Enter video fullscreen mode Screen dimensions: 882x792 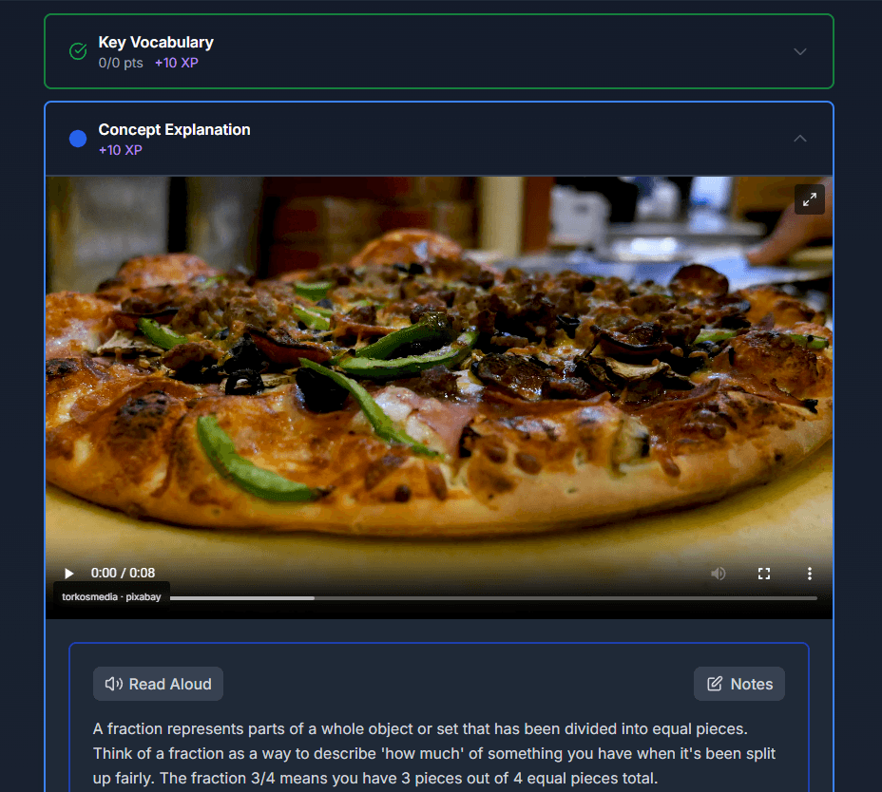click(764, 574)
